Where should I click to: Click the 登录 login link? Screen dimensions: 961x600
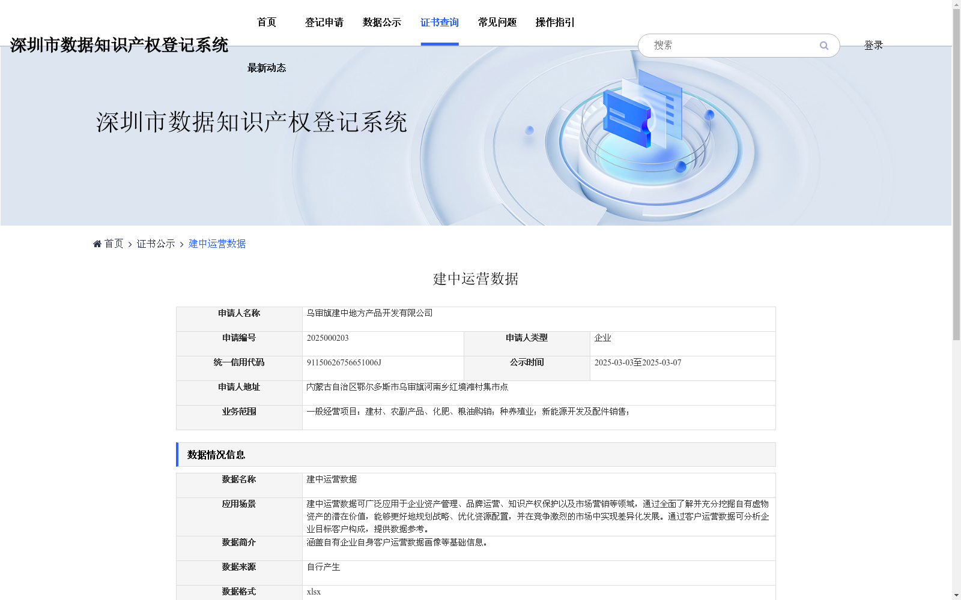(873, 46)
